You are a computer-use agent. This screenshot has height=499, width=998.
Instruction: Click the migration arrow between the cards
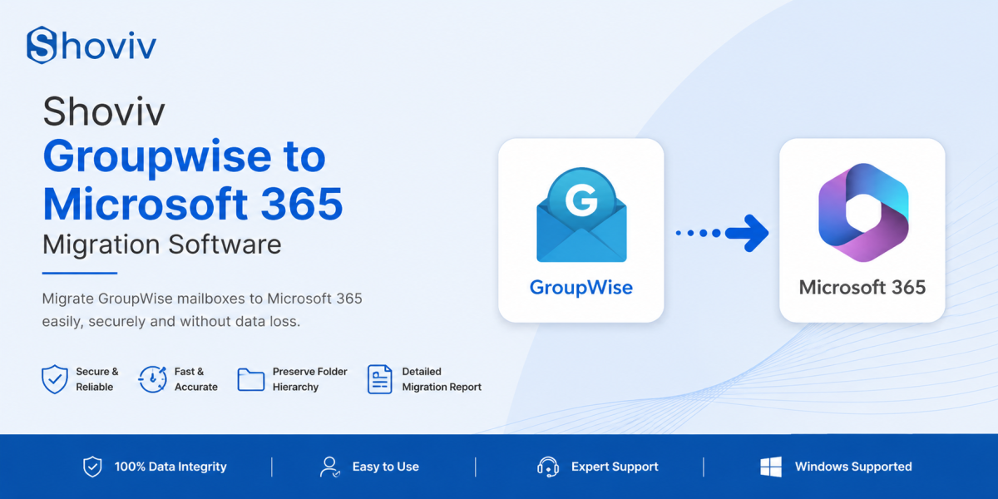pos(722,233)
